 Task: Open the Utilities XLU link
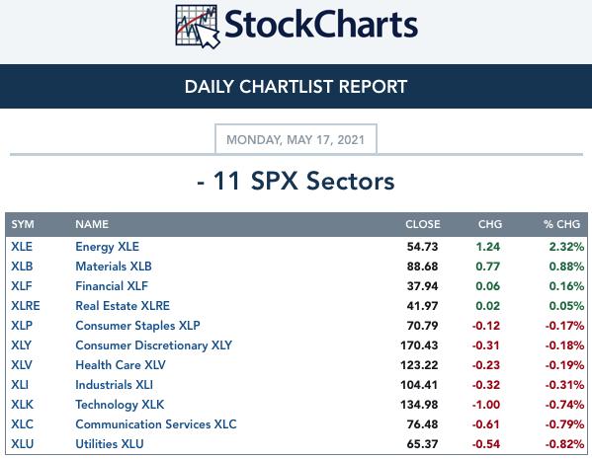(109, 444)
